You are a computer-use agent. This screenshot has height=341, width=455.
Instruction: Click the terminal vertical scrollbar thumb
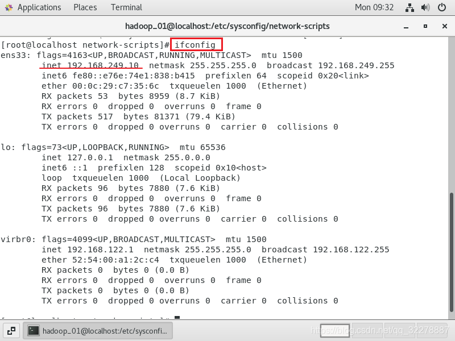point(451,252)
